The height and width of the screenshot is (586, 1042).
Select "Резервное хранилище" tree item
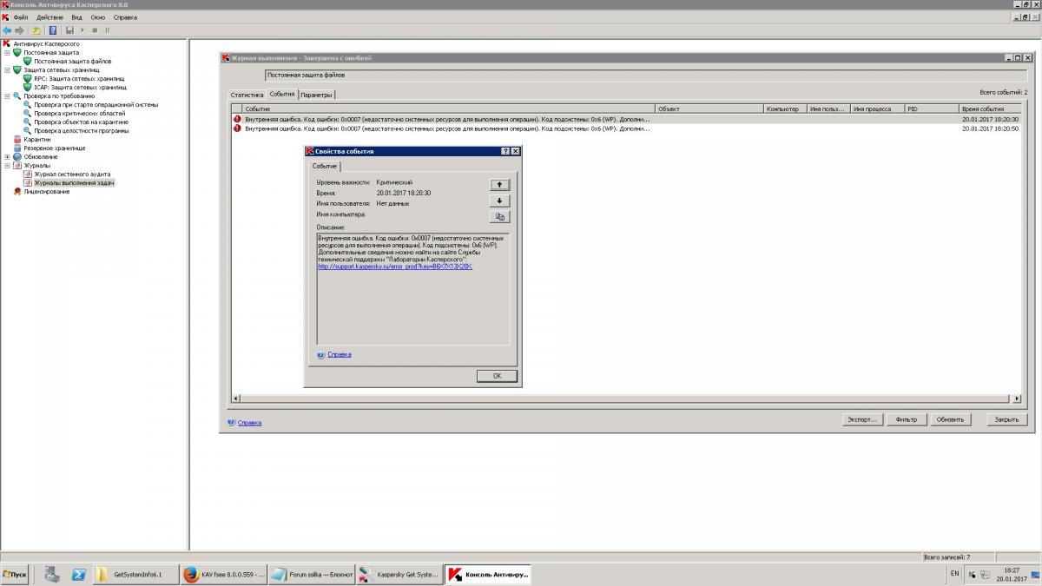click(54, 148)
